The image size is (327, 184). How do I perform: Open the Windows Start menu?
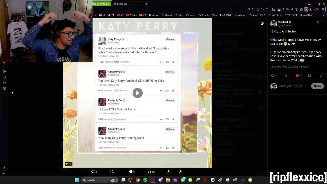pyautogui.click(x=77, y=180)
